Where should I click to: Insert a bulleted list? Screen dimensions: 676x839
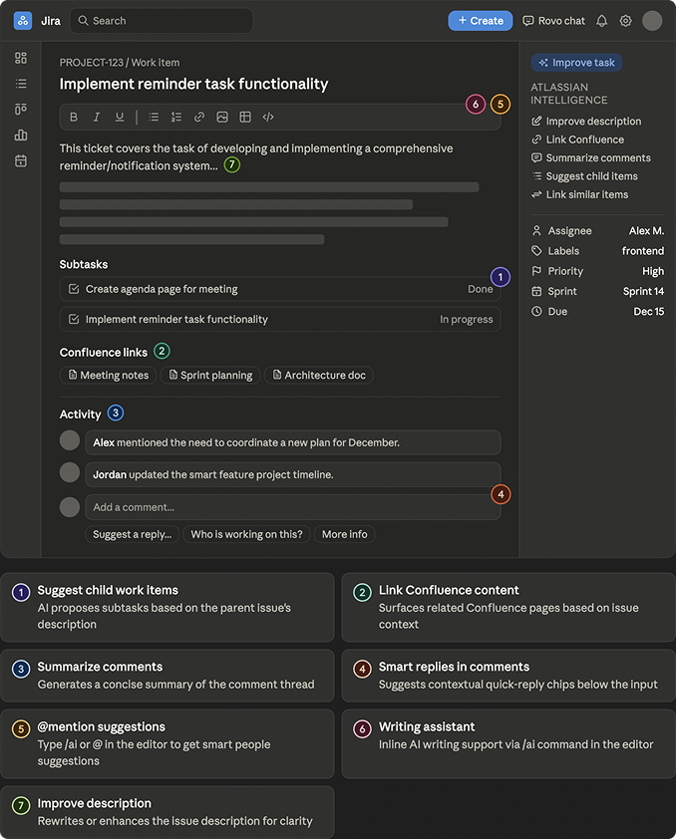(x=154, y=118)
